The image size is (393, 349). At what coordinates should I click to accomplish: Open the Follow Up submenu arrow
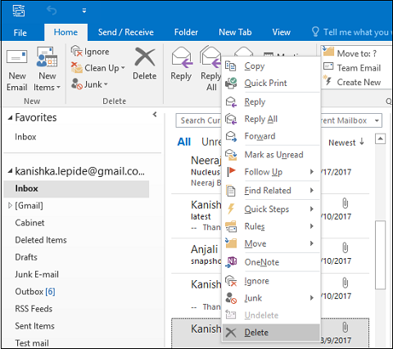pos(312,172)
